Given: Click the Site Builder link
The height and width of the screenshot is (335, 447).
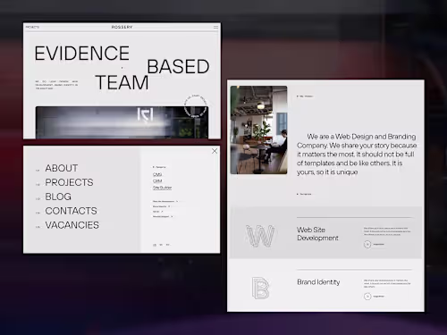Looking at the screenshot, I should [x=162, y=188].
